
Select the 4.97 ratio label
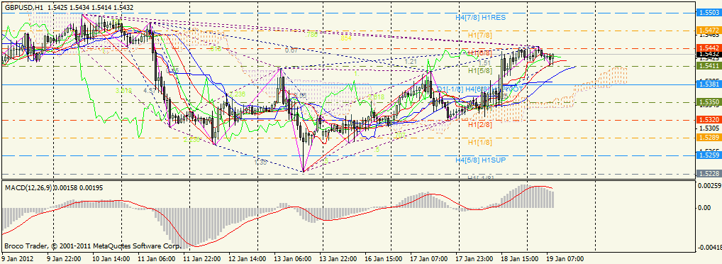coord(149,91)
